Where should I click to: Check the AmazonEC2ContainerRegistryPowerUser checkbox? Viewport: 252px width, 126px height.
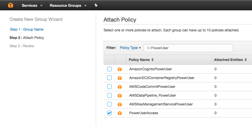(x=109, y=78)
